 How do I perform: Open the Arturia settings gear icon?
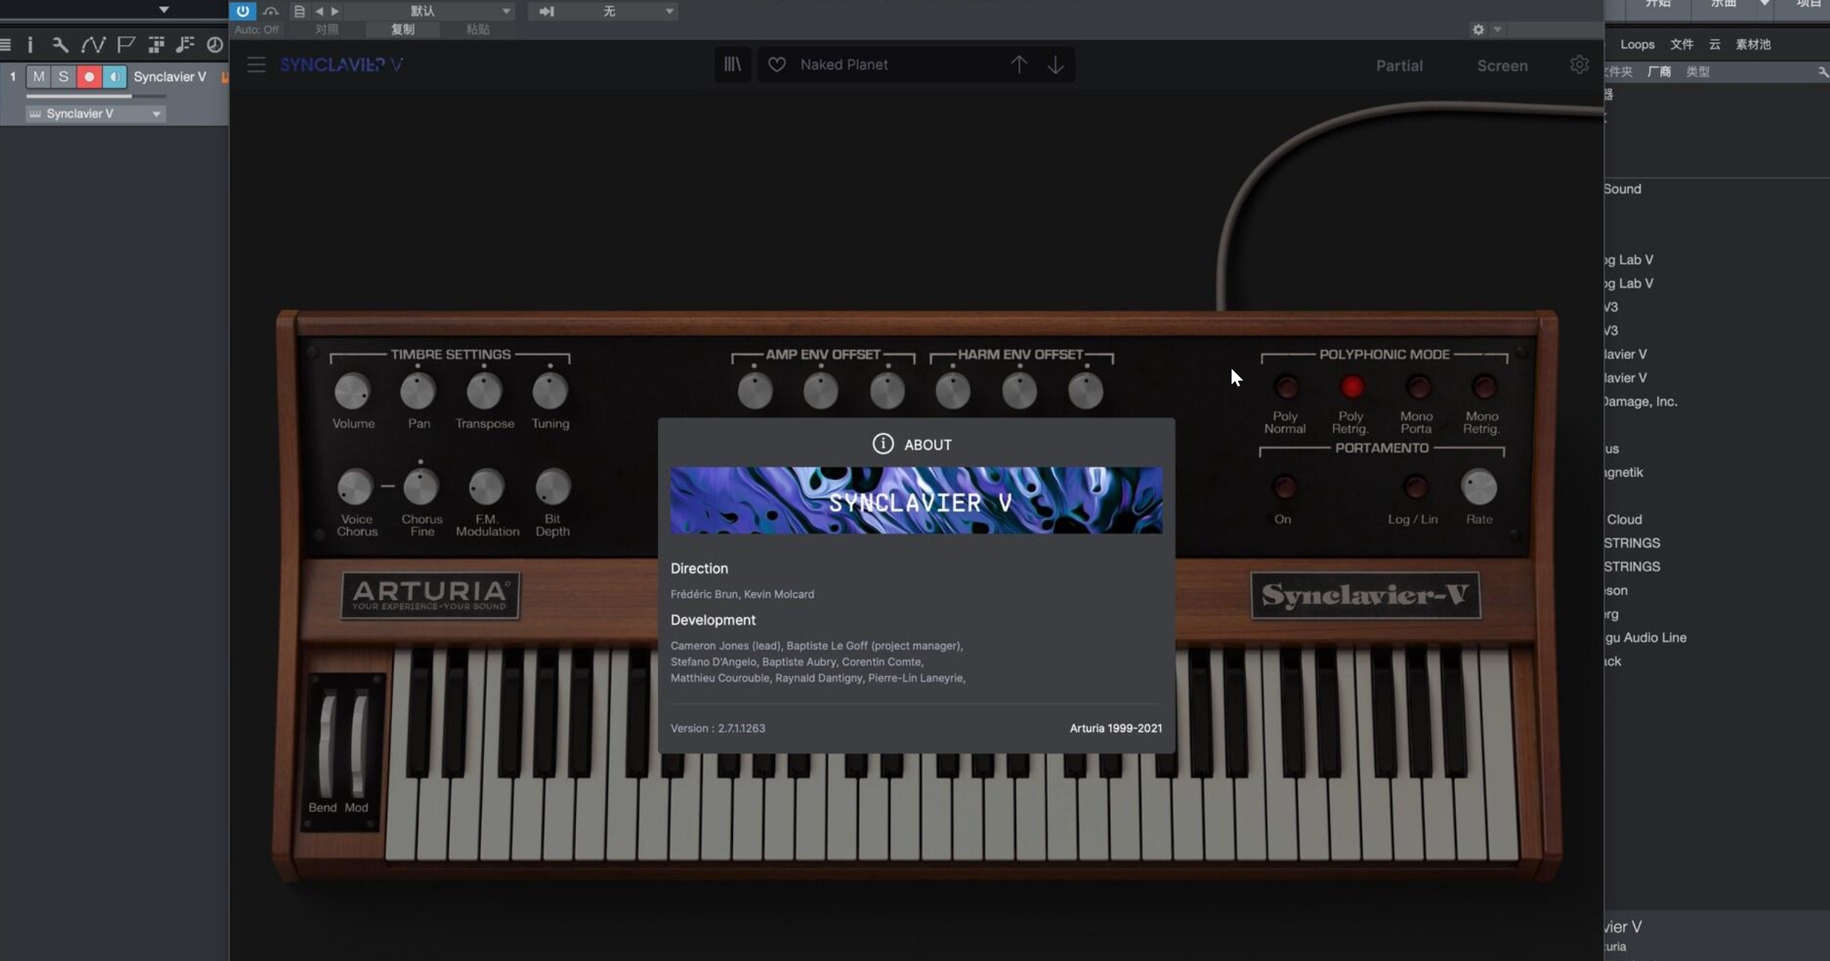tap(1579, 64)
